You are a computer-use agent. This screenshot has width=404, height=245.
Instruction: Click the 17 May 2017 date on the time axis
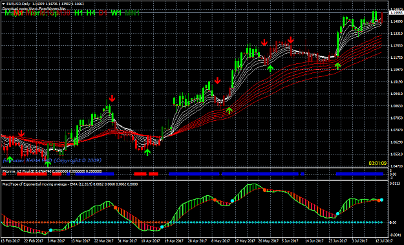244,241
